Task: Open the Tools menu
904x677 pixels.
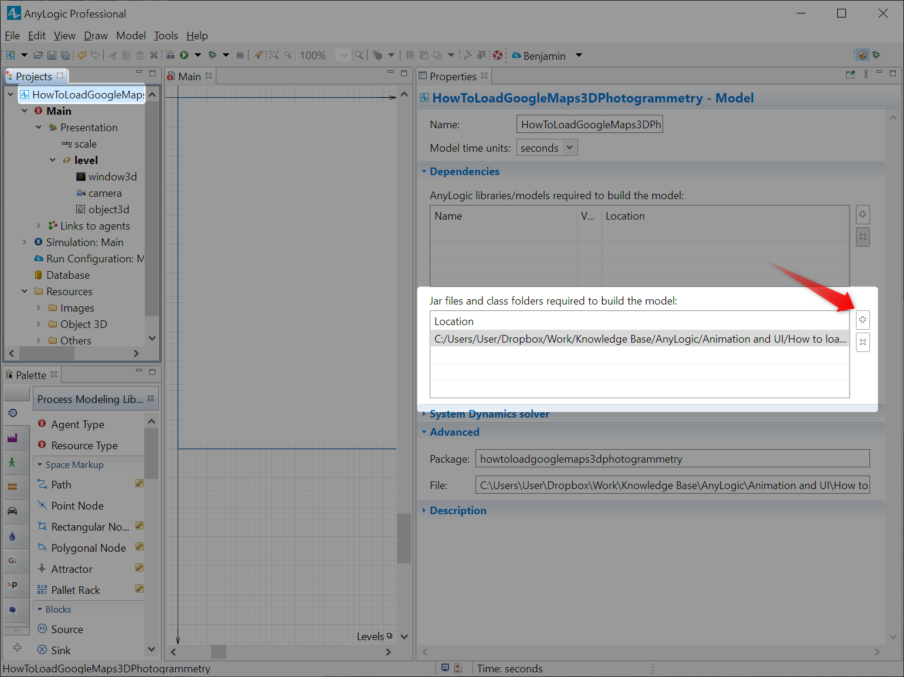Action: [166, 36]
